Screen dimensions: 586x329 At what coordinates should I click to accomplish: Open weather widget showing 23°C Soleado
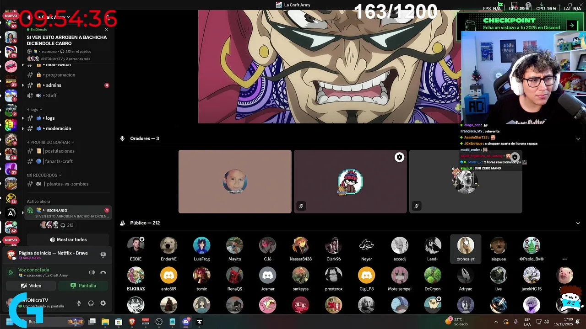pyautogui.click(x=457, y=322)
